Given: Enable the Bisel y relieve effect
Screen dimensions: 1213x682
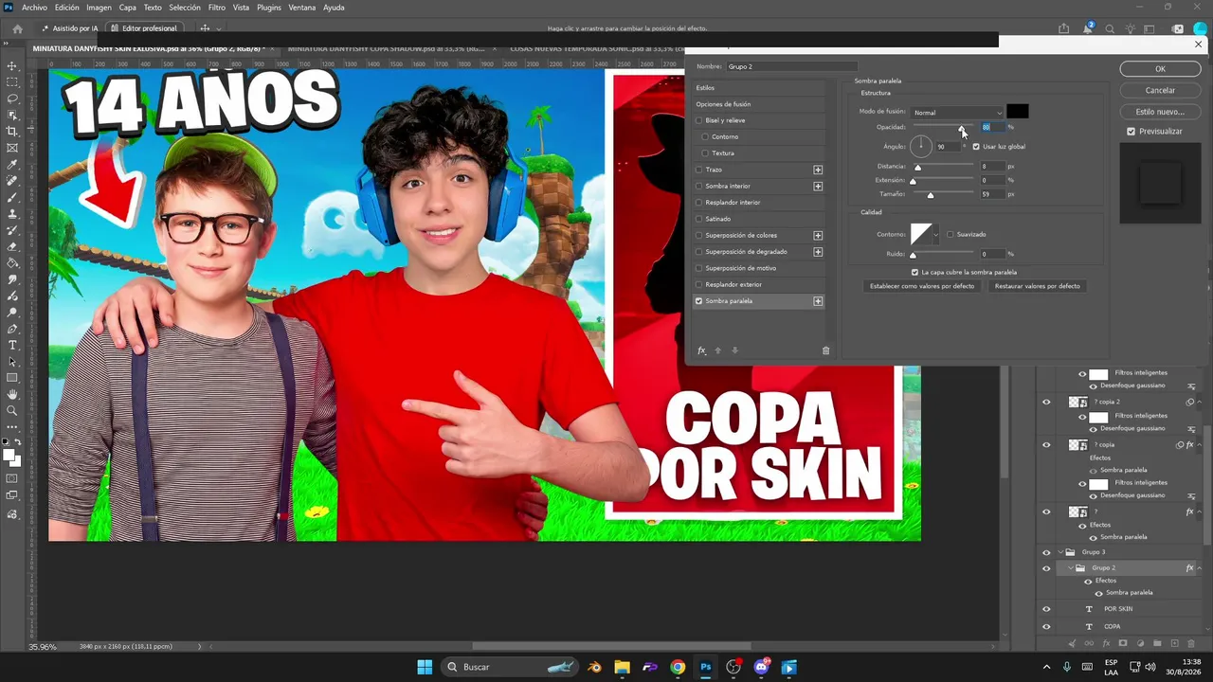Looking at the screenshot, I should pos(699,120).
